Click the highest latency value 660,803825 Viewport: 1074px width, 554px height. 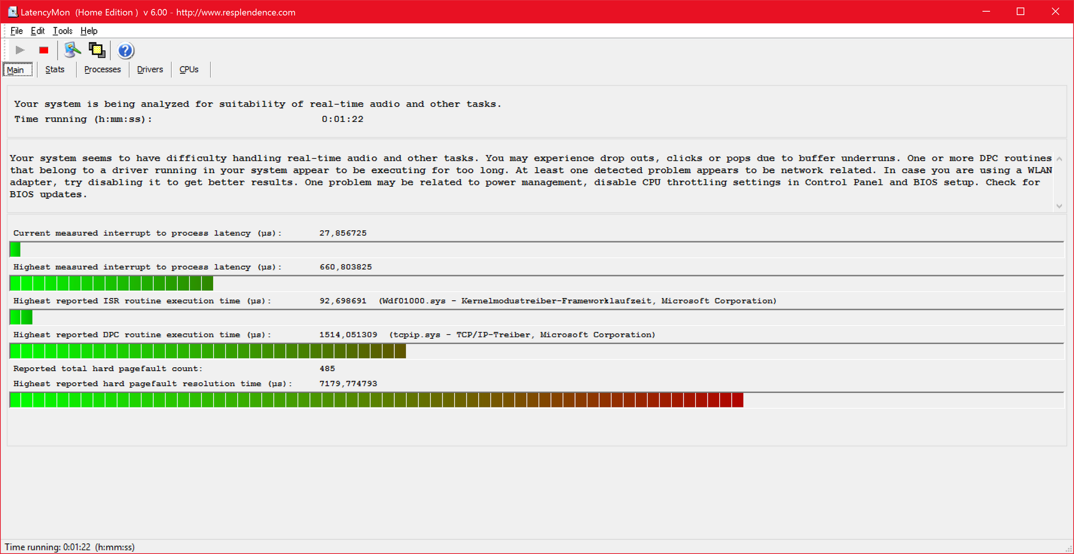pyautogui.click(x=346, y=267)
